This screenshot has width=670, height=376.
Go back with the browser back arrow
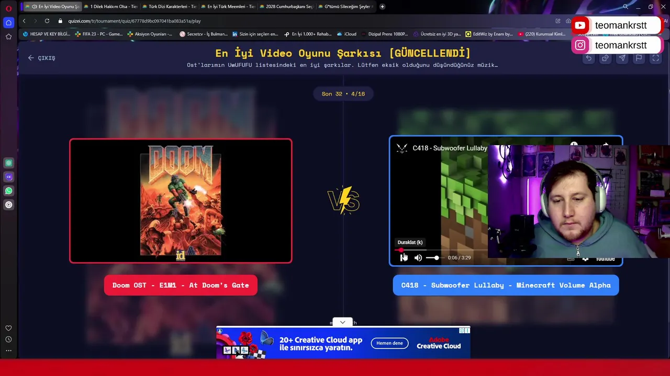[x=24, y=21]
